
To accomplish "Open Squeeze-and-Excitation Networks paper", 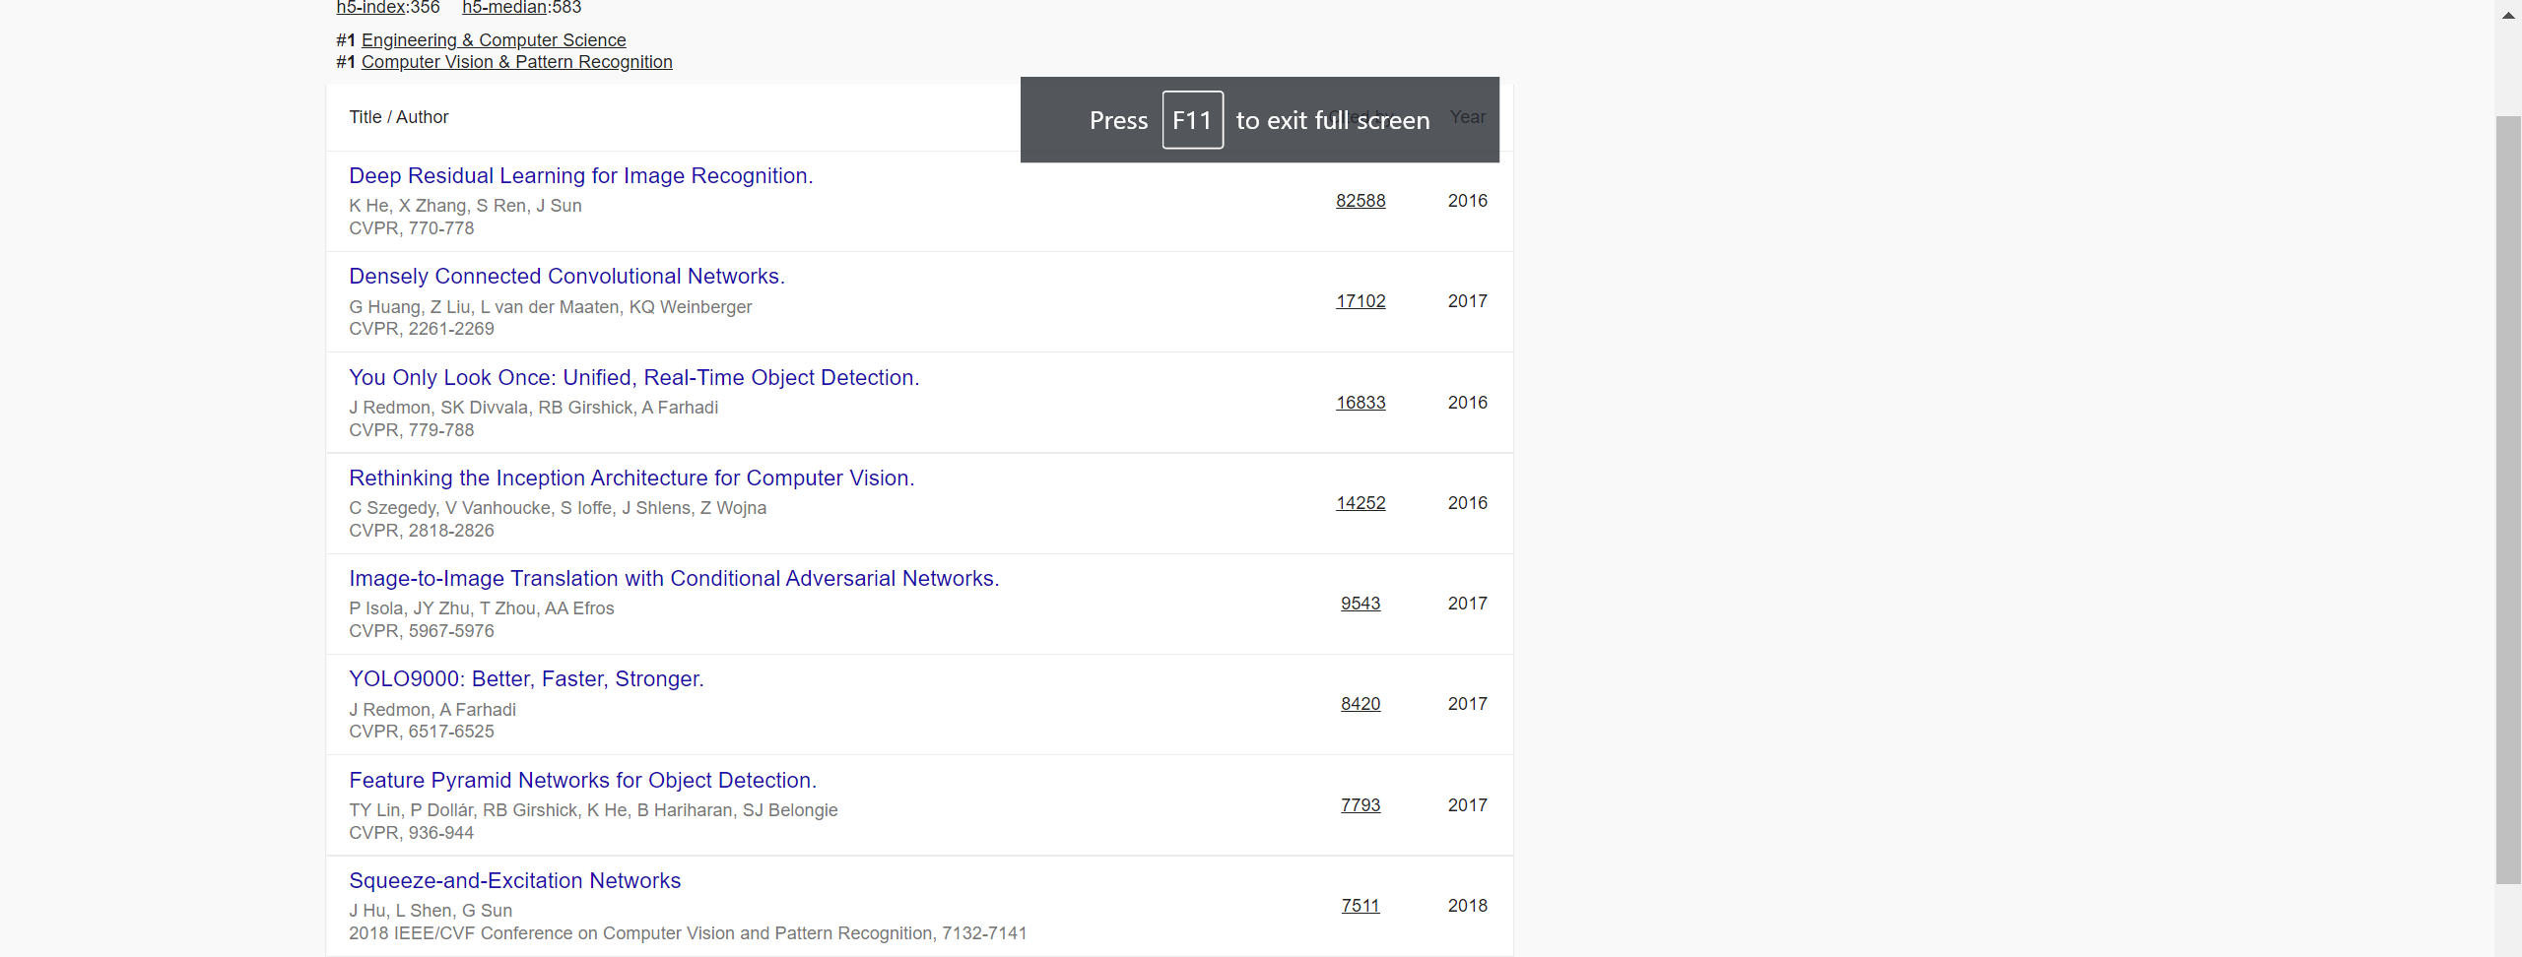I will pyautogui.click(x=514, y=881).
